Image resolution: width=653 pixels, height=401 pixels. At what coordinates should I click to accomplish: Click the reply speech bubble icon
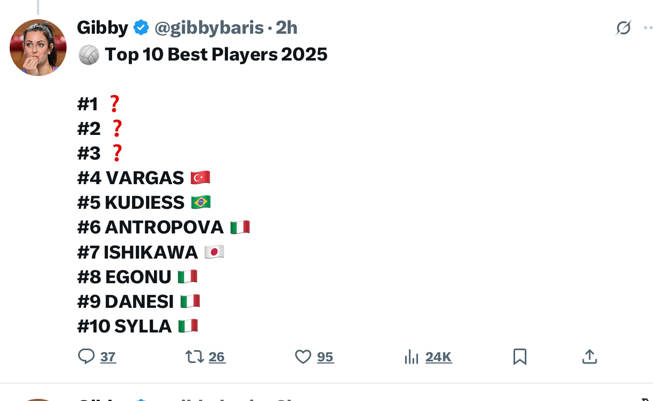pos(86,357)
